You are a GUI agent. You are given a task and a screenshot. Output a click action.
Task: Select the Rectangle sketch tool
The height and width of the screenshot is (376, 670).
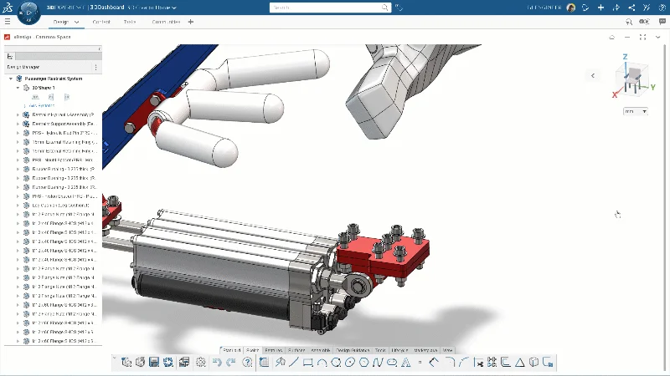tap(308, 363)
